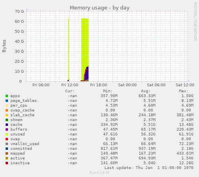Click the dark blue cache area in graph
Viewport: 199px width, 177px height.
pyautogui.click(x=87, y=74)
